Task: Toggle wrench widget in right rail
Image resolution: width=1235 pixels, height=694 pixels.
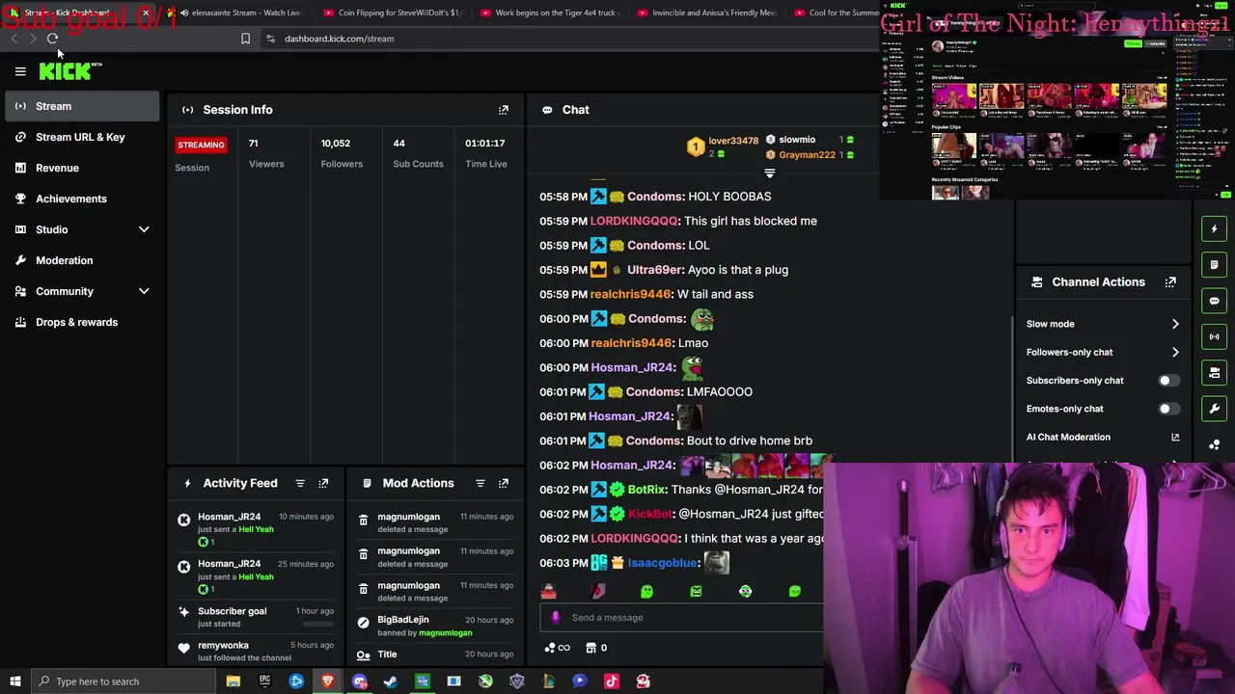Action: tap(1215, 409)
